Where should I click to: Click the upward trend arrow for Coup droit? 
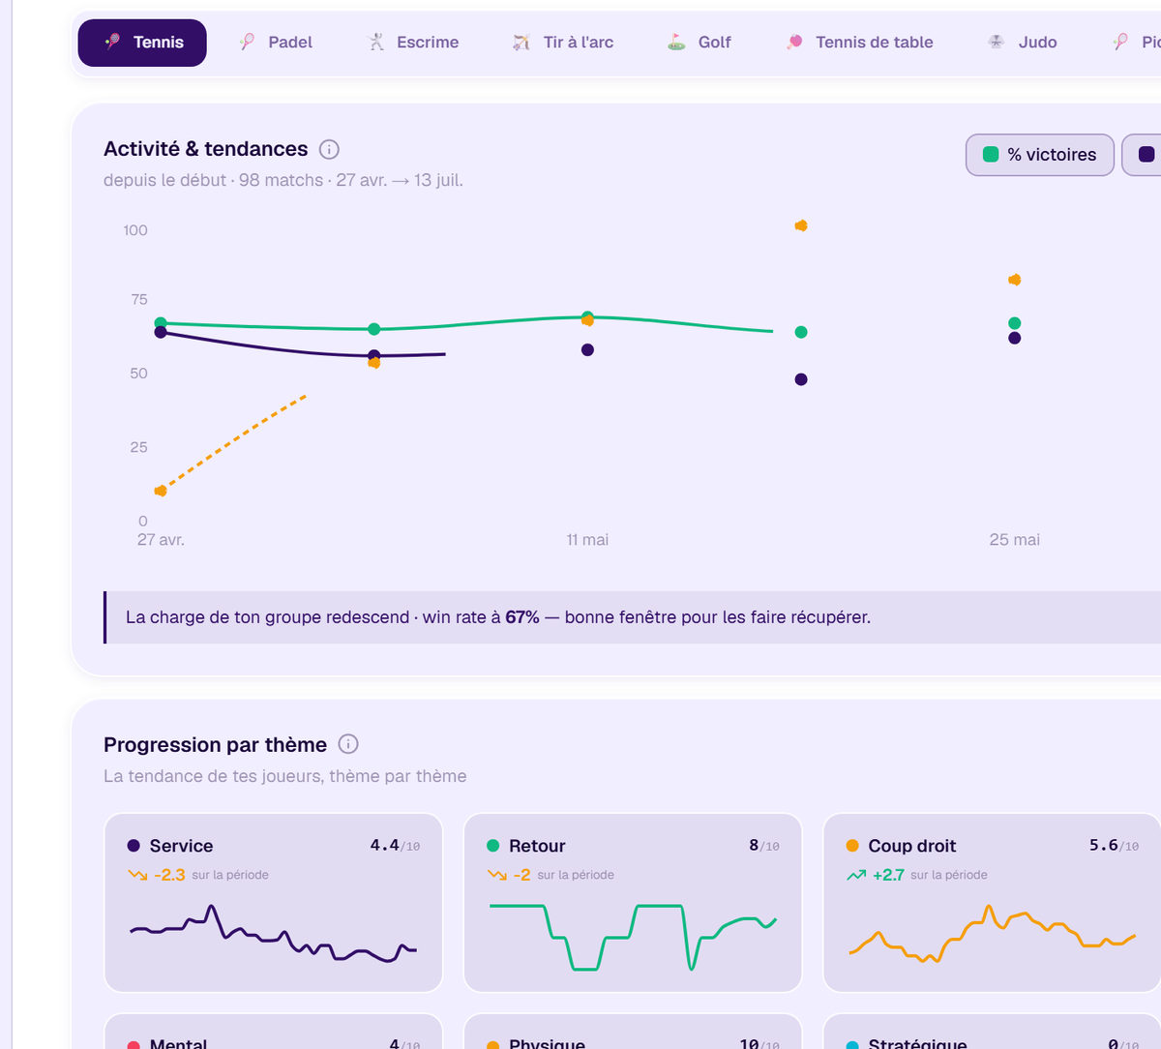coord(856,875)
